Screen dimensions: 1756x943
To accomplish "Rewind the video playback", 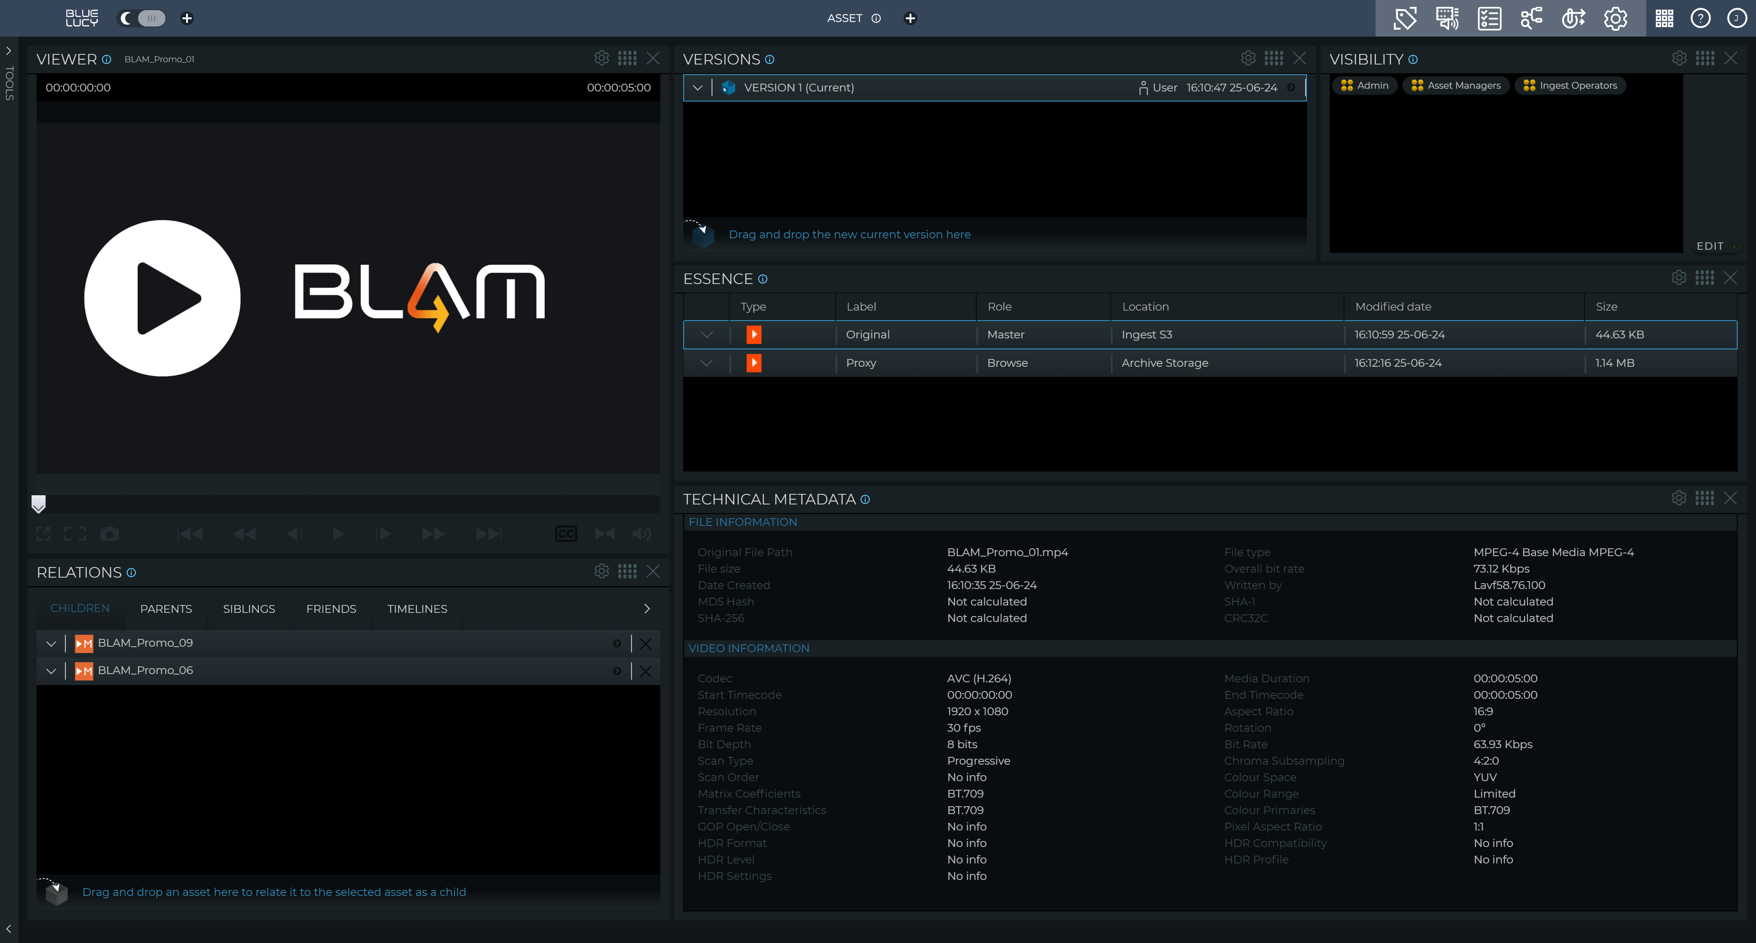I will [244, 534].
